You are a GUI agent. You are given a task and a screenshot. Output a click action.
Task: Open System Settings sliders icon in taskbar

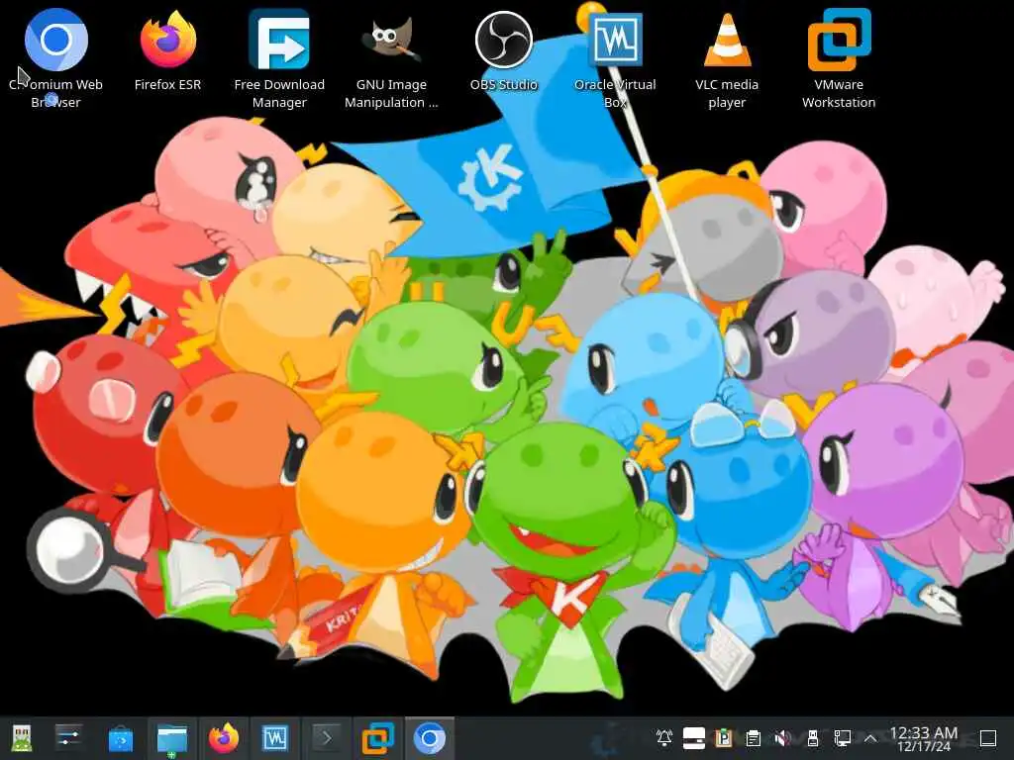click(68, 738)
